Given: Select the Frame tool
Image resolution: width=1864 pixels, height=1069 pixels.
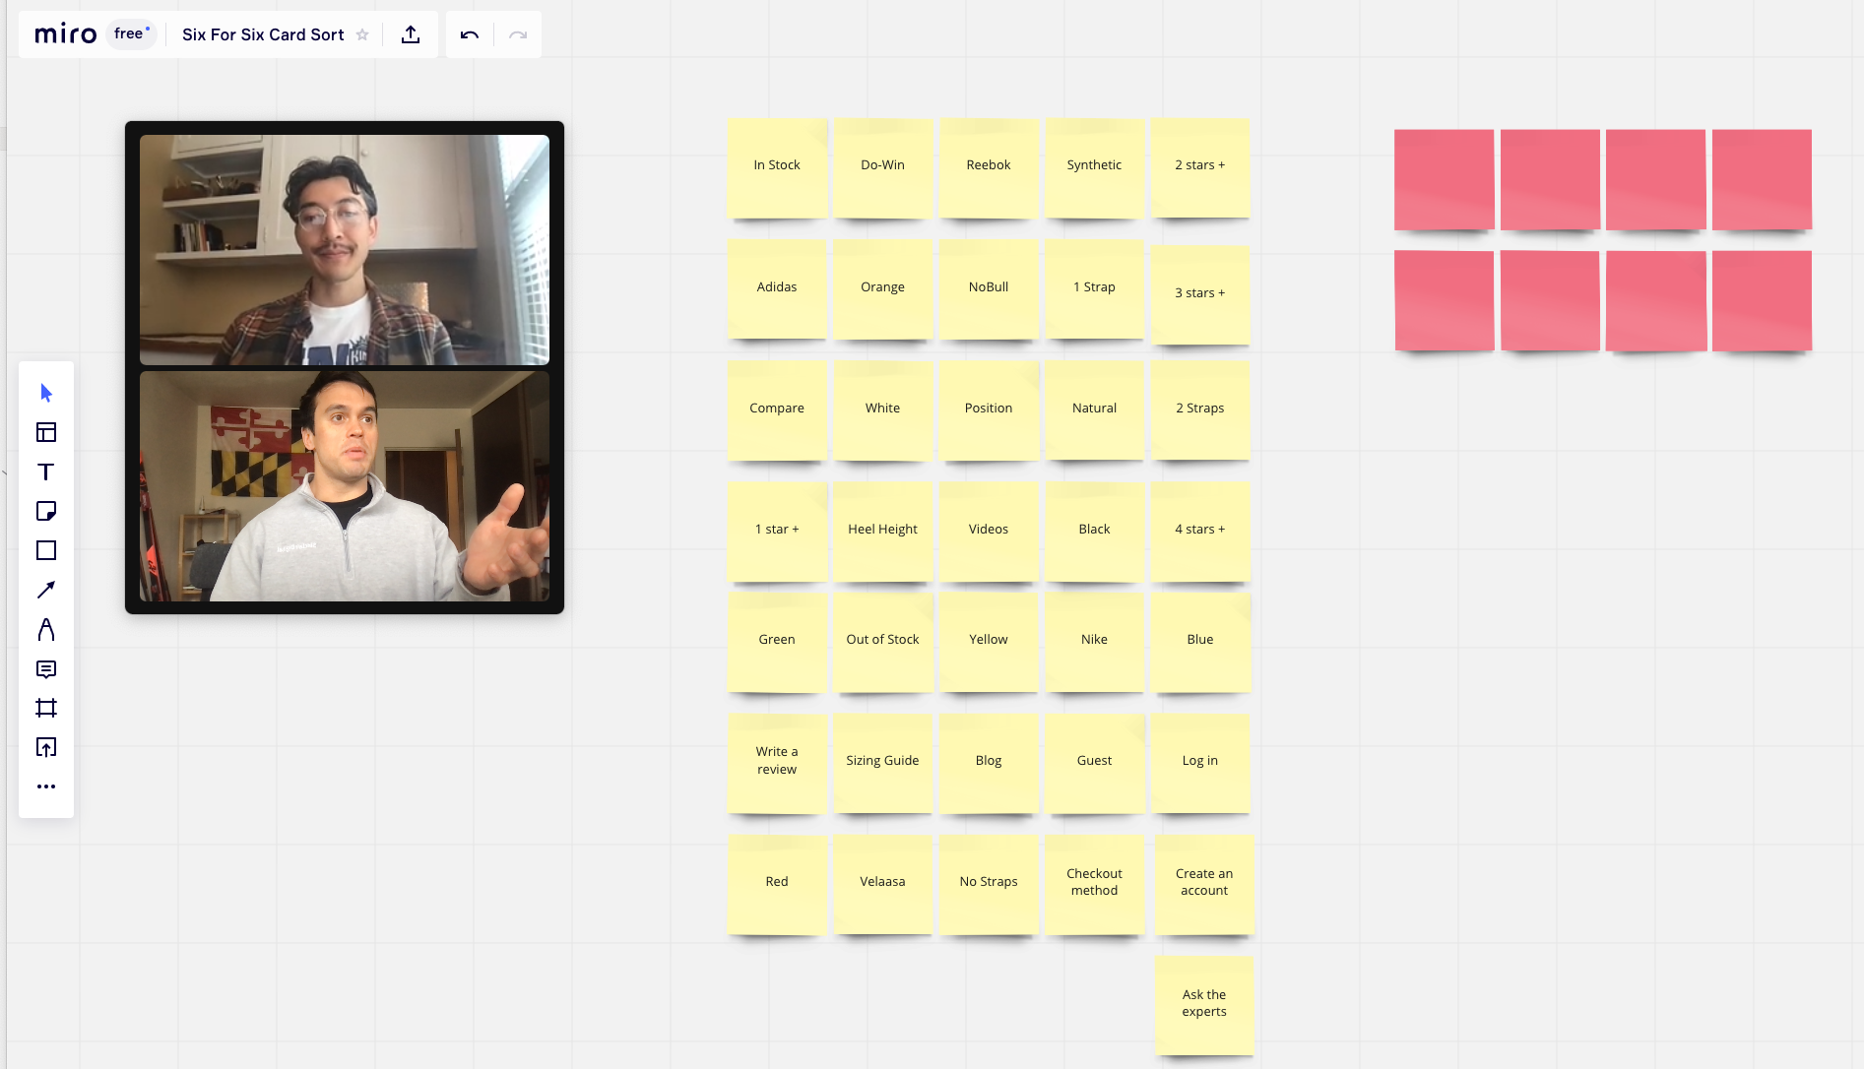Looking at the screenshot, I should tap(46, 708).
